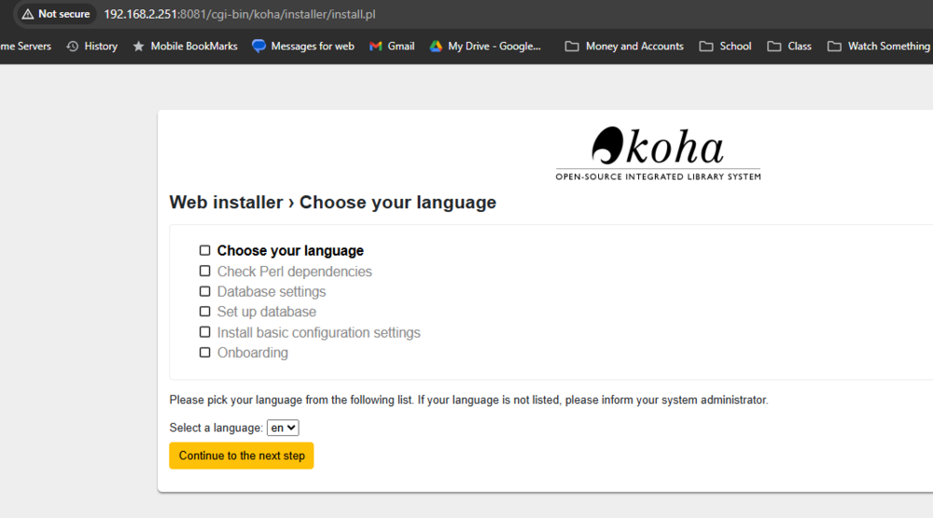The image size is (933, 518).
Task: Open the History bookmark clock icon
Action: [73, 47]
